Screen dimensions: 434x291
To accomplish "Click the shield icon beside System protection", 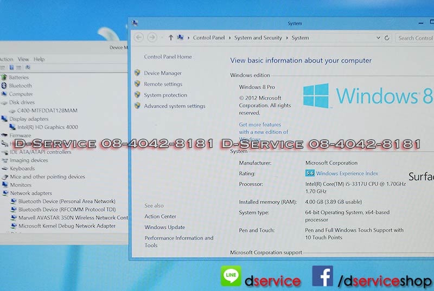I will coord(137,94).
